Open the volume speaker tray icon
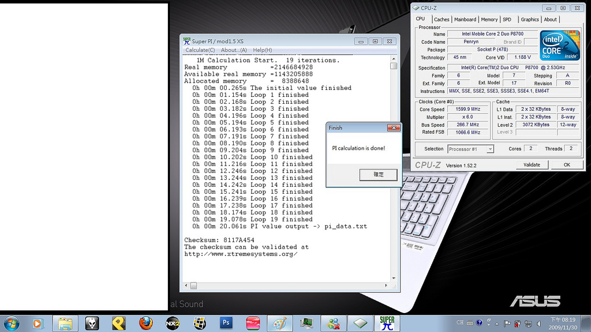 click(x=538, y=323)
